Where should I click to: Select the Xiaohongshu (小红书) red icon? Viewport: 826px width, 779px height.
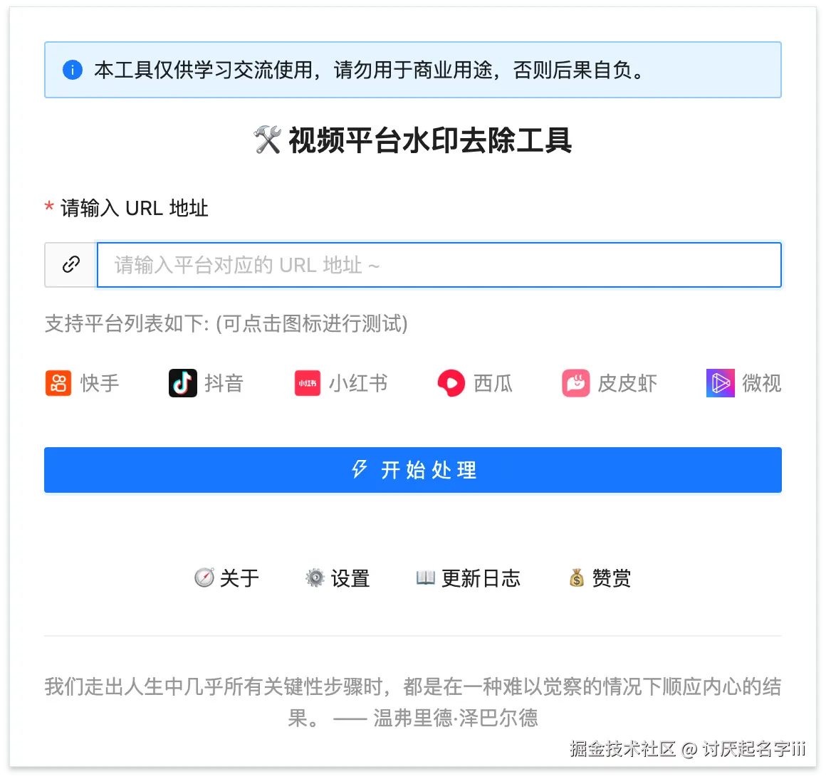coord(308,383)
